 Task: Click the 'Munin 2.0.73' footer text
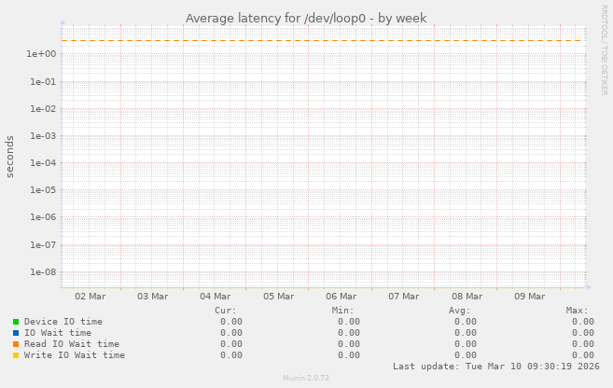click(x=306, y=378)
